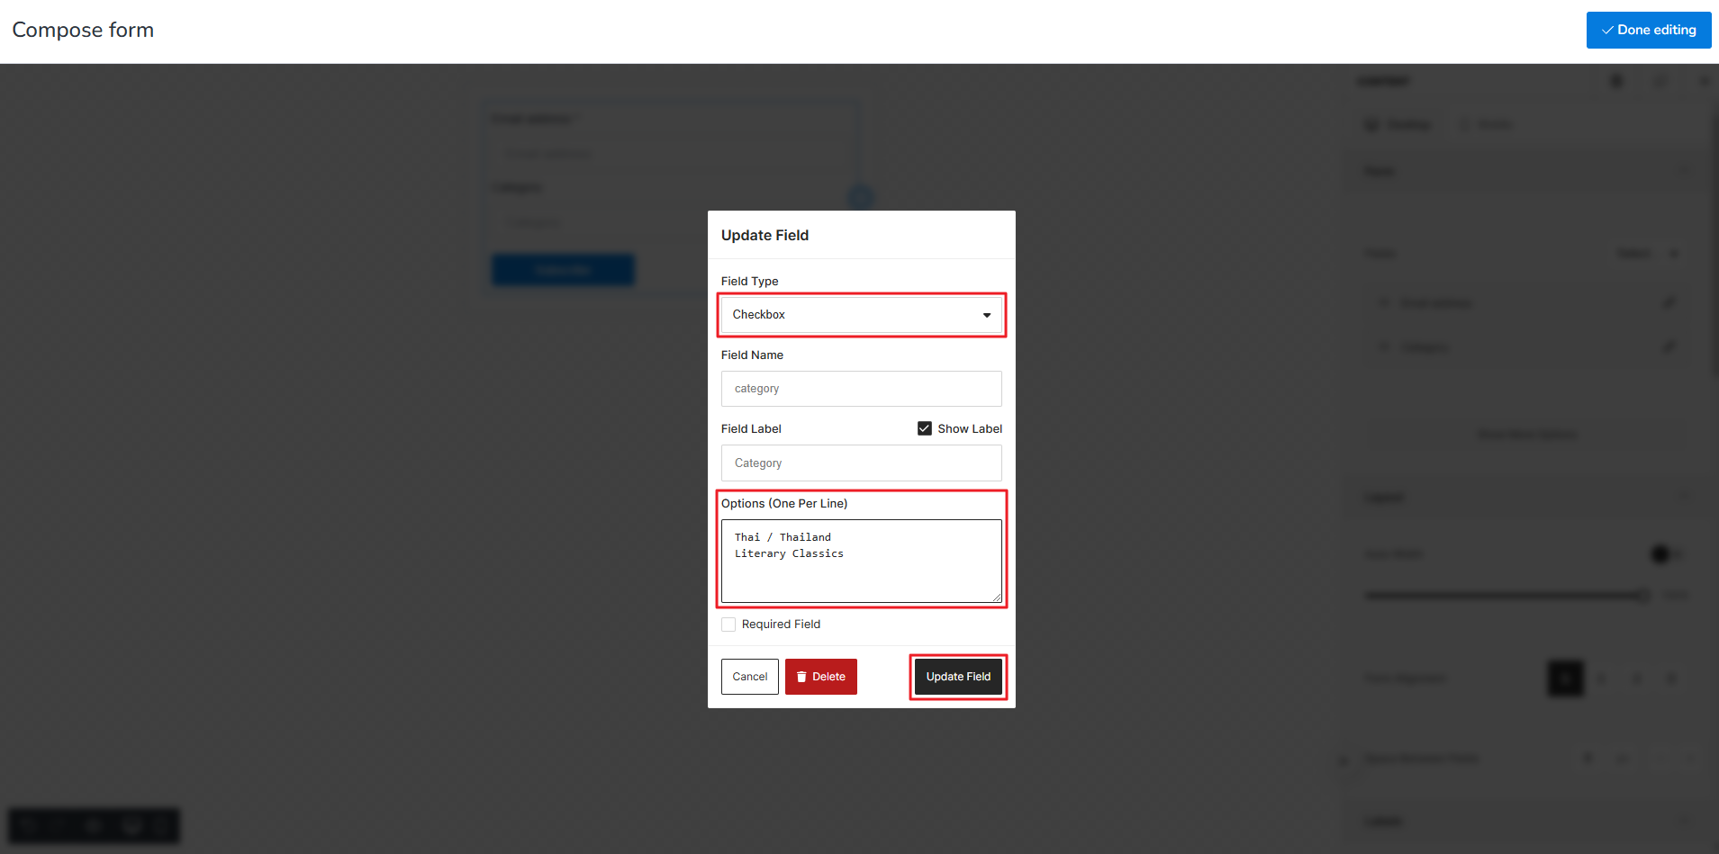Select the undo icon in the bottom-left toolbar

27,825
